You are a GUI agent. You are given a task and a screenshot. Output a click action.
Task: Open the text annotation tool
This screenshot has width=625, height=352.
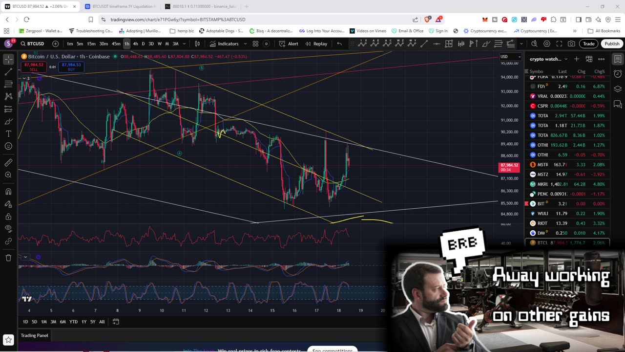(x=8, y=133)
